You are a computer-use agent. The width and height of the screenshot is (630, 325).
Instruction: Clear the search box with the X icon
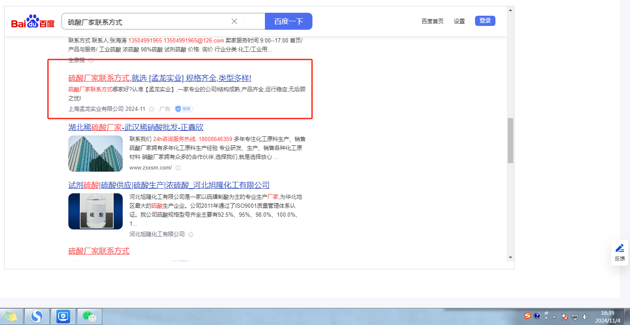234,21
